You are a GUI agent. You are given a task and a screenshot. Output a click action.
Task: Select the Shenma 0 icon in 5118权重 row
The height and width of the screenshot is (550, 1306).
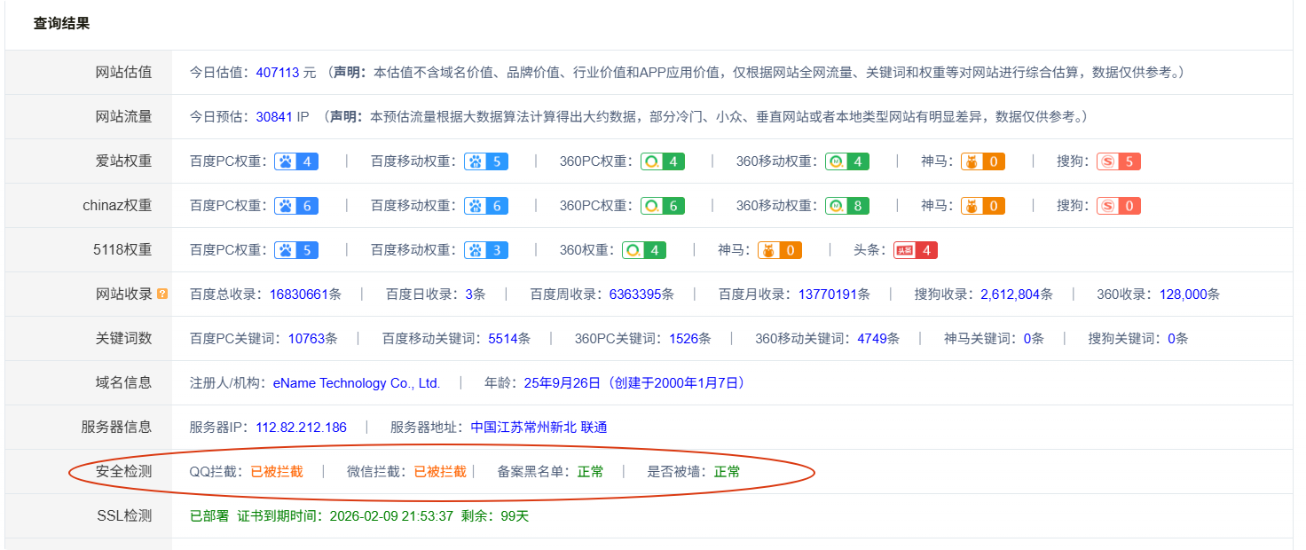(779, 249)
